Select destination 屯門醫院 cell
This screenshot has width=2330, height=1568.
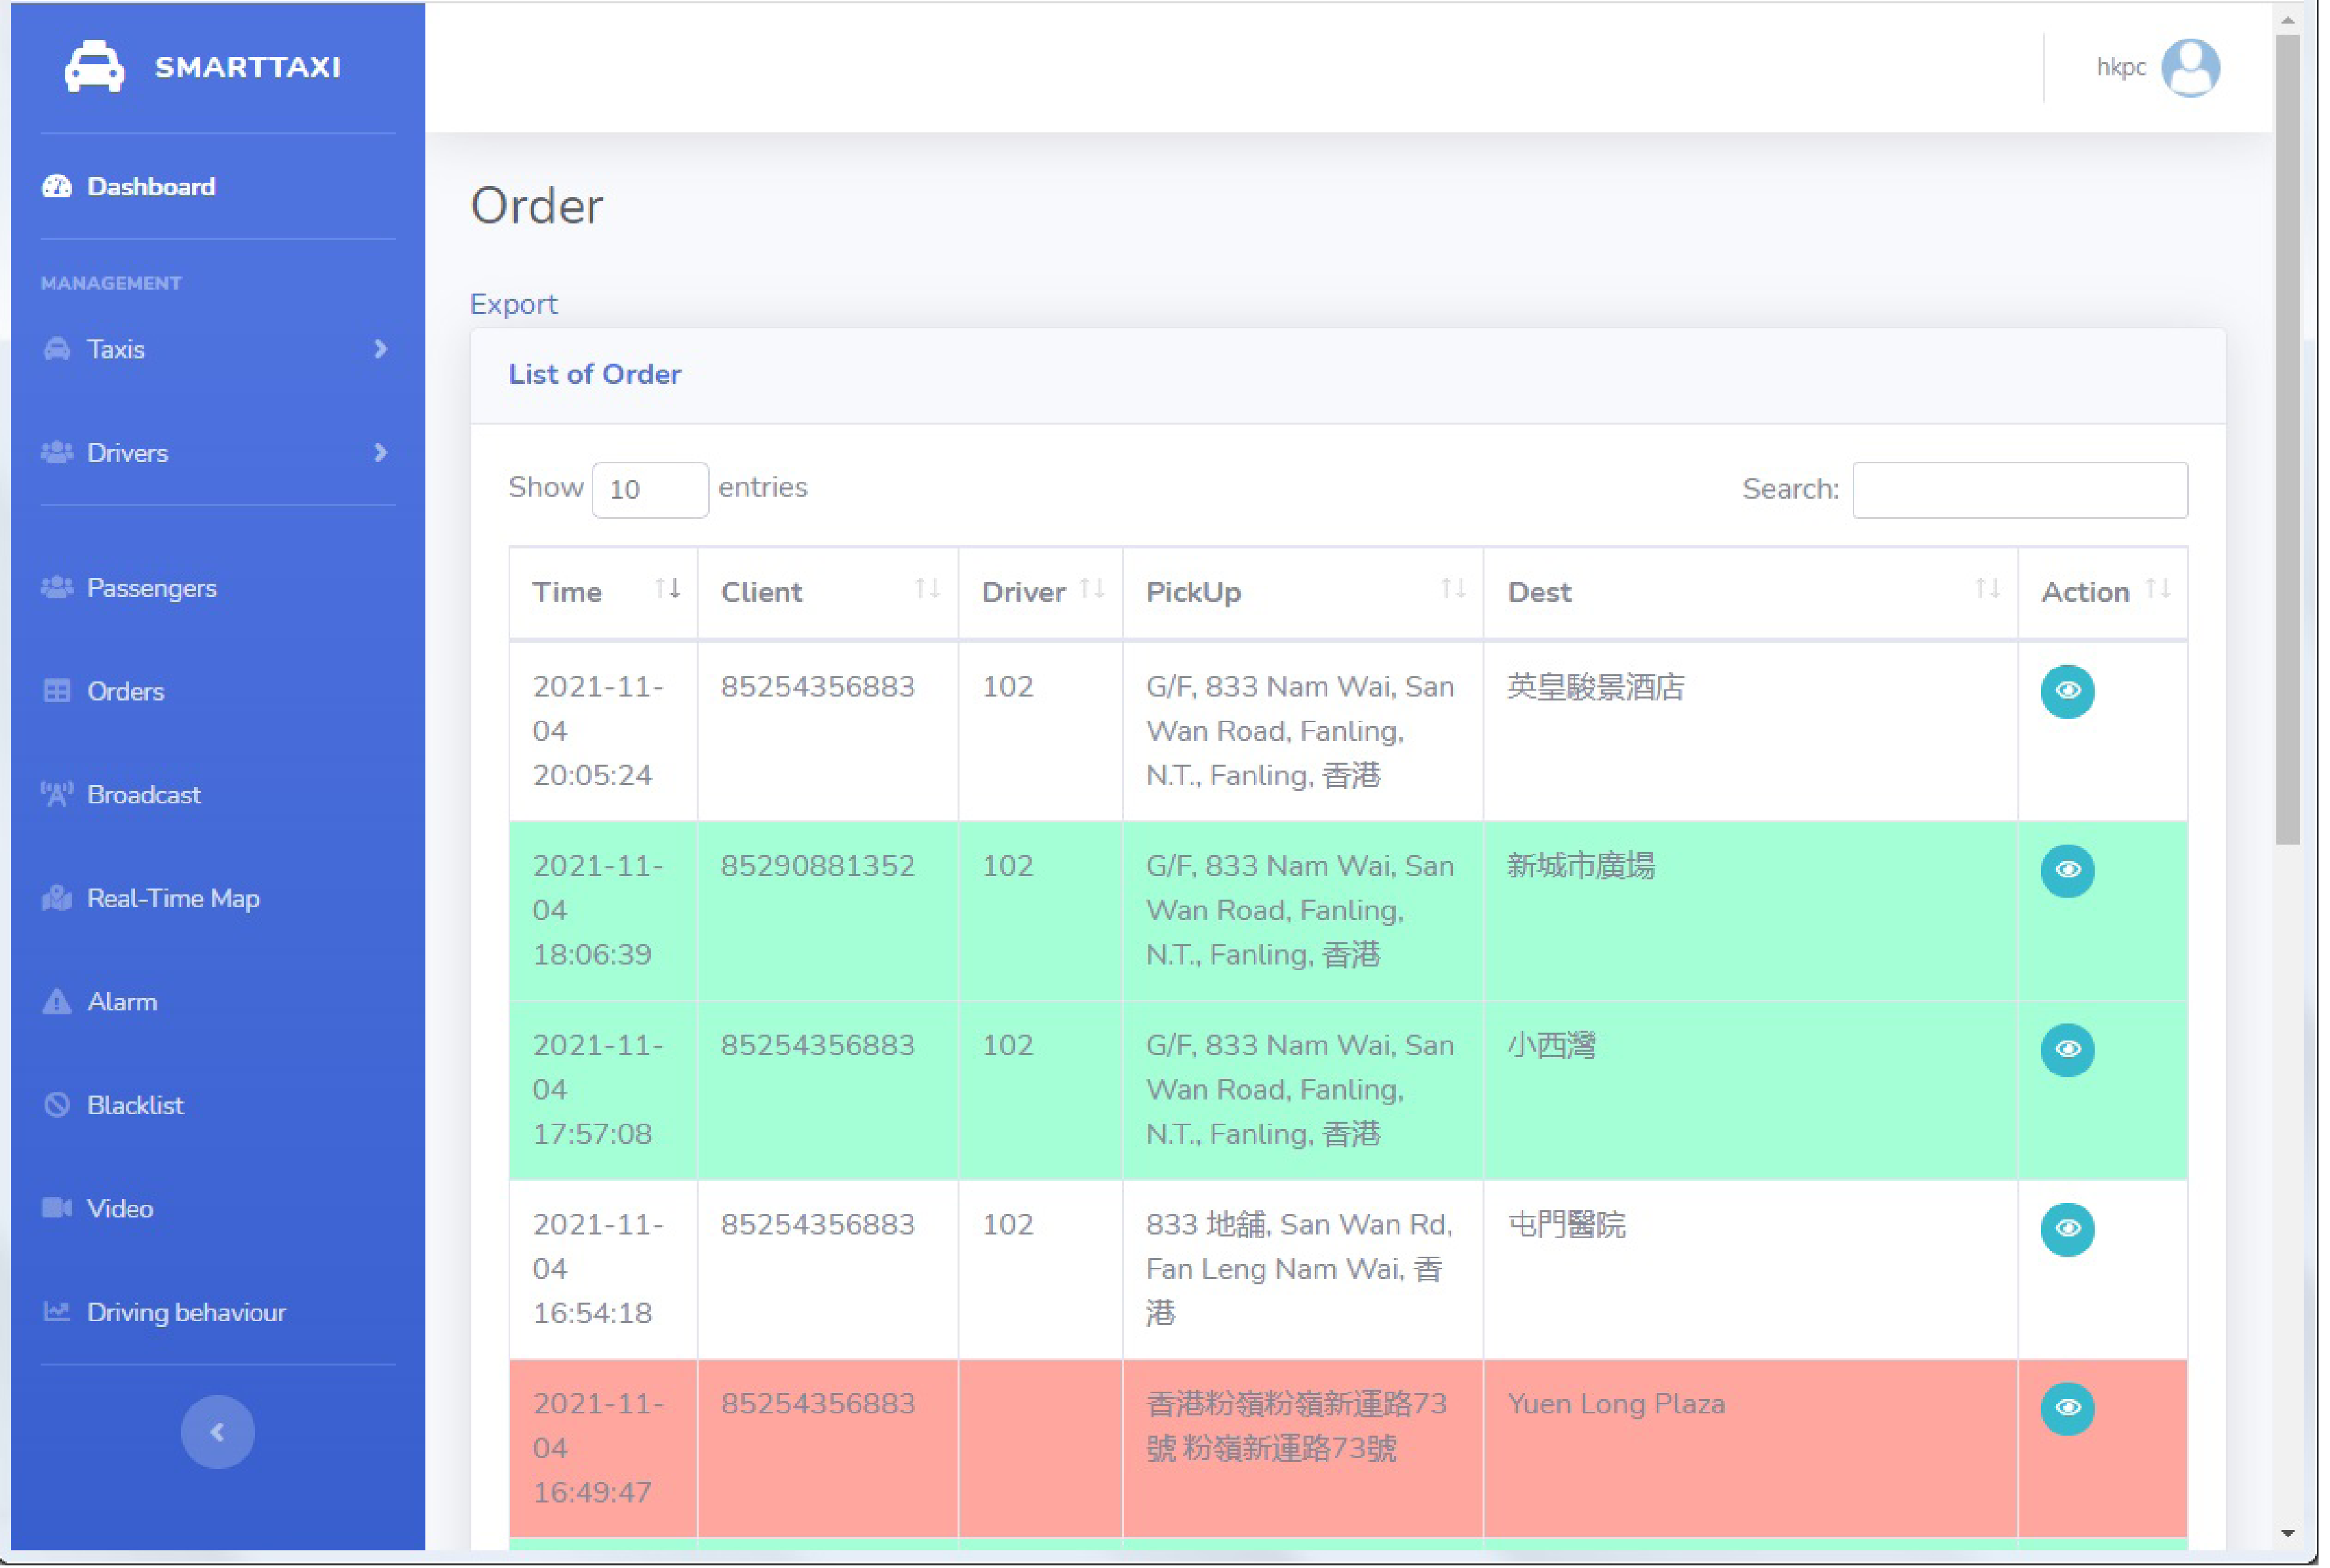pyautogui.click(x=1750, y=1269)
